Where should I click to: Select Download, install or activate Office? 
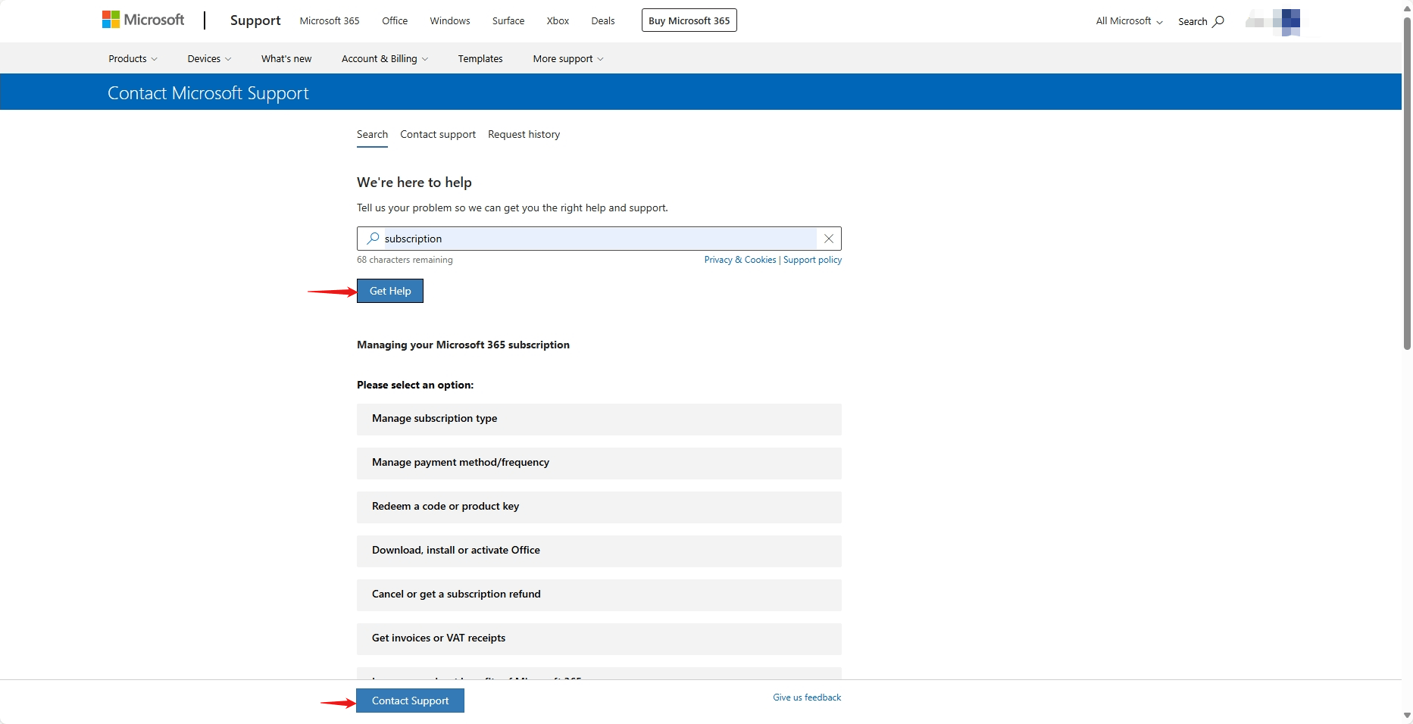click(599, 551)
